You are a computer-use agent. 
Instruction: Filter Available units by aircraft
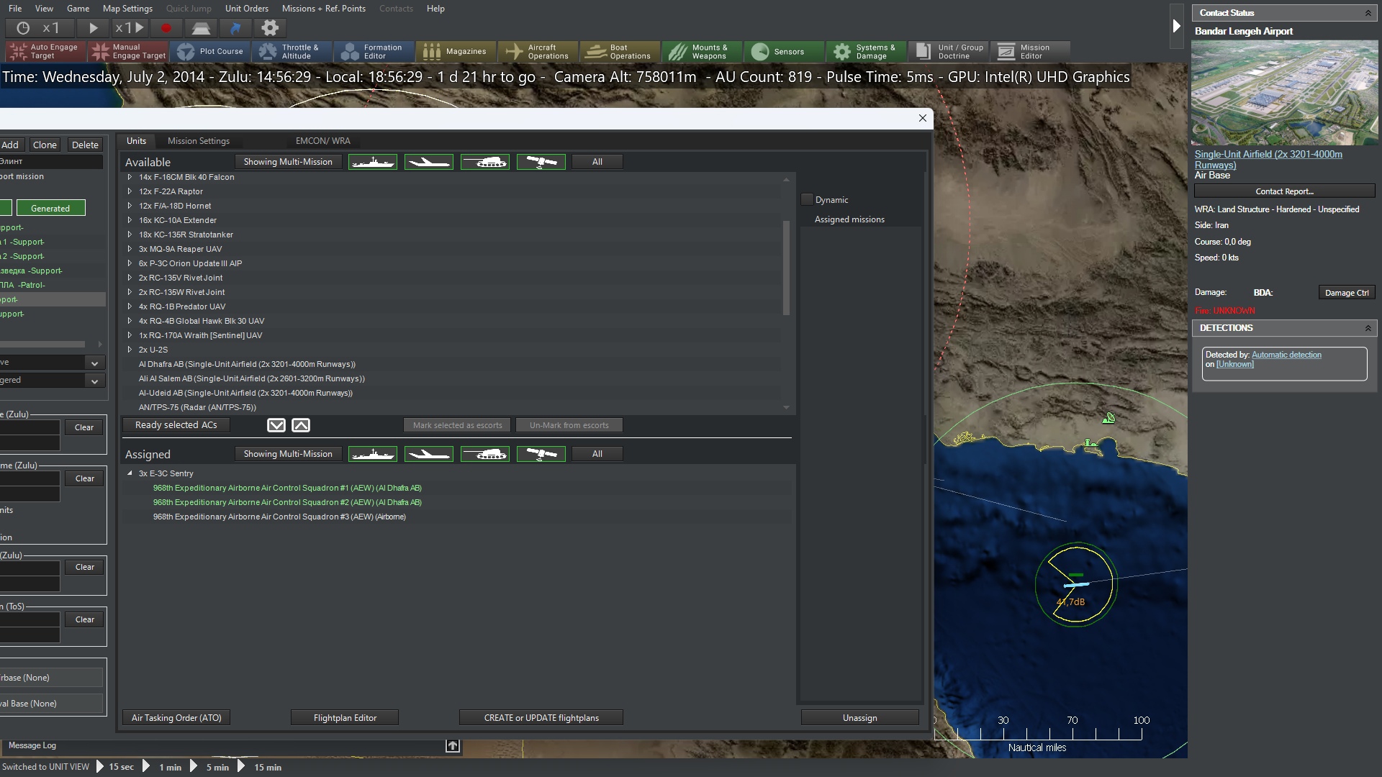click(429, 162)
